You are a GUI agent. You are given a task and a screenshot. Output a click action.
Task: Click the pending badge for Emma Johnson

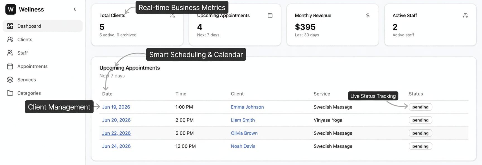420,107
